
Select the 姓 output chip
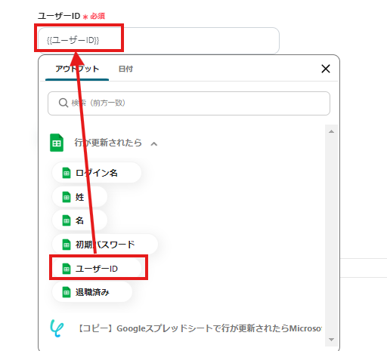click(x=79, y=197)
